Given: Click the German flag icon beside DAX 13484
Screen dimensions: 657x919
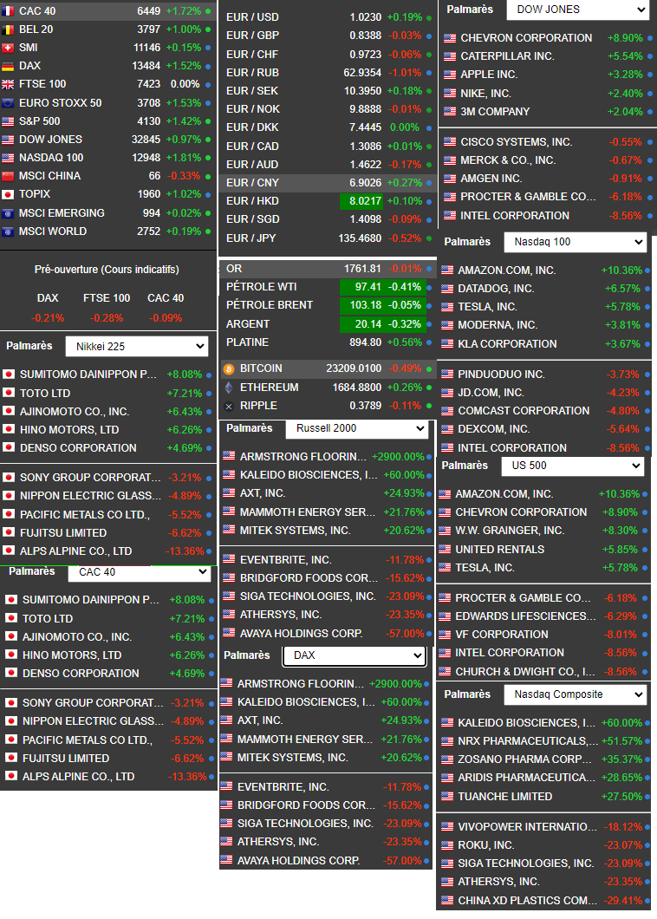Looking at the screenshot, I should pyautogui.click(x=8, y=66).
